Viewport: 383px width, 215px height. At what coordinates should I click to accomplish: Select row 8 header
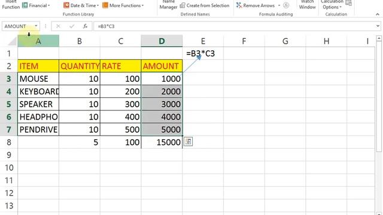coord(9,142)
